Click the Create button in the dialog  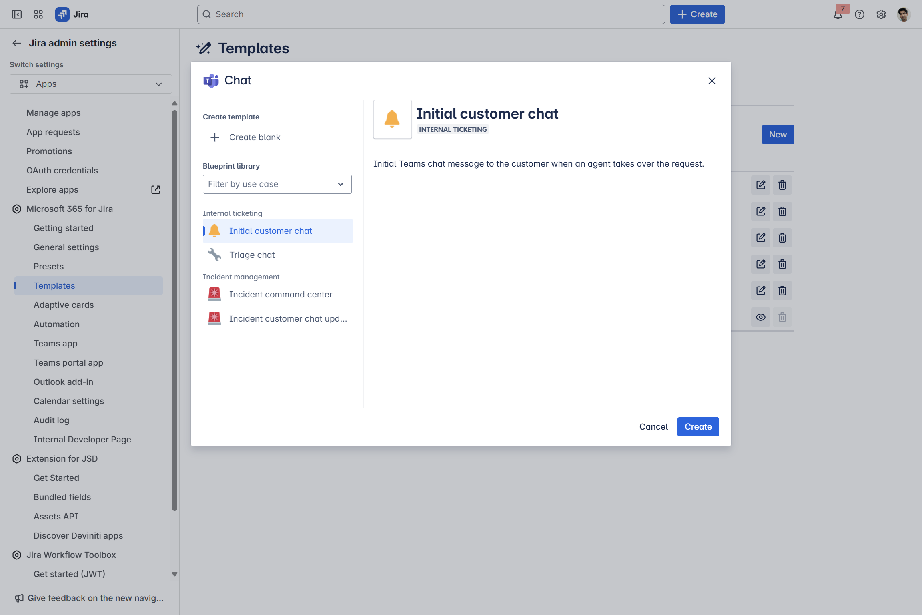(698, 427)
